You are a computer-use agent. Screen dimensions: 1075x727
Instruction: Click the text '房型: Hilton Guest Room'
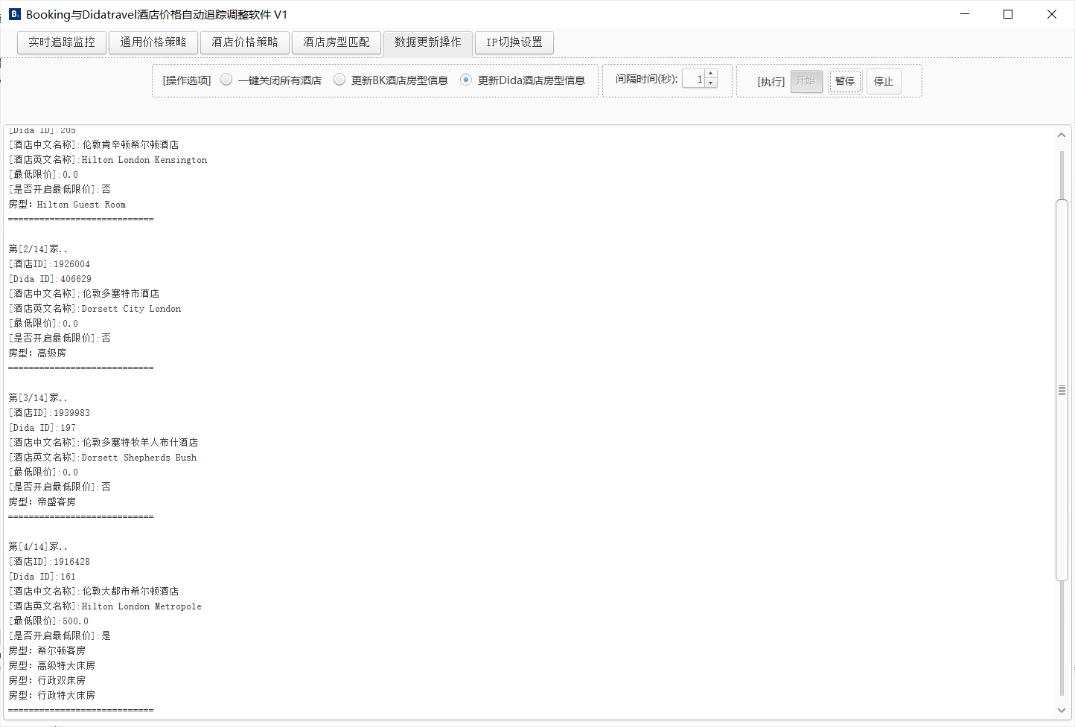click(67, 205)
